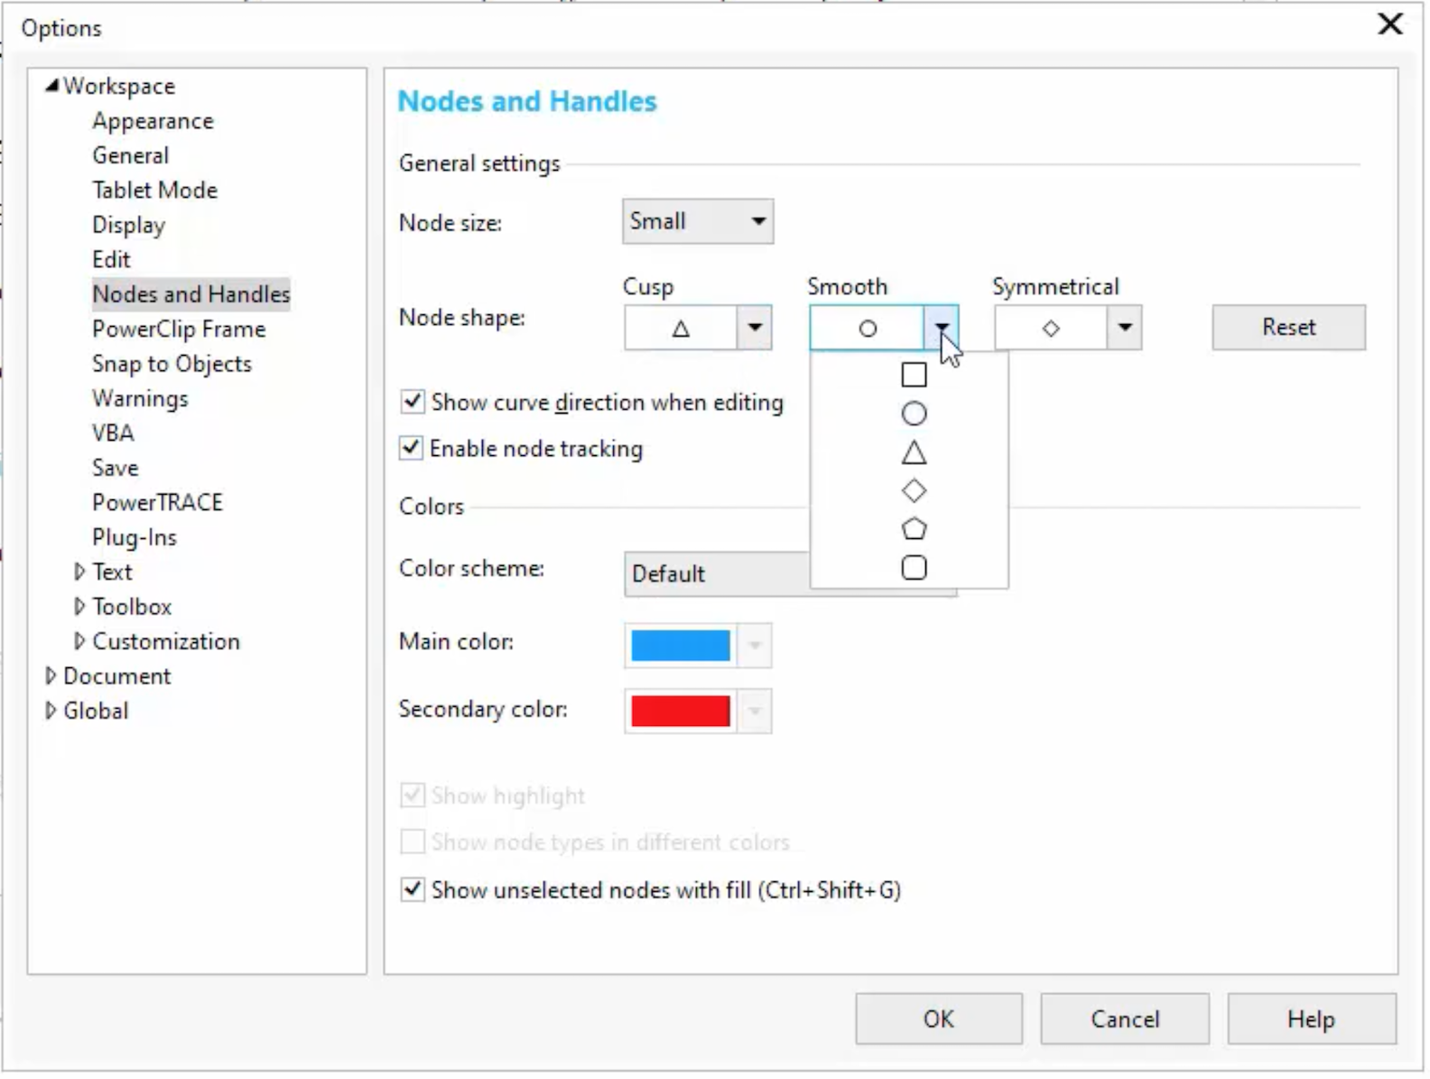
Task: Uncheck Show unselected nodes with fill
Action: pos(413,889)
